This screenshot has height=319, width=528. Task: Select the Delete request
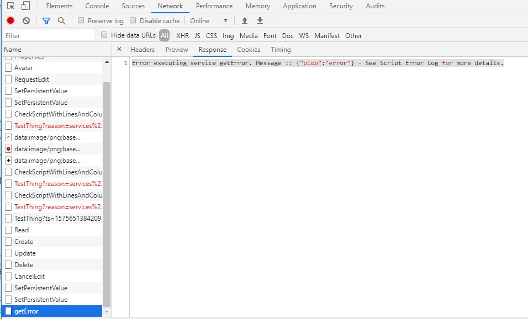coord(52,265)
